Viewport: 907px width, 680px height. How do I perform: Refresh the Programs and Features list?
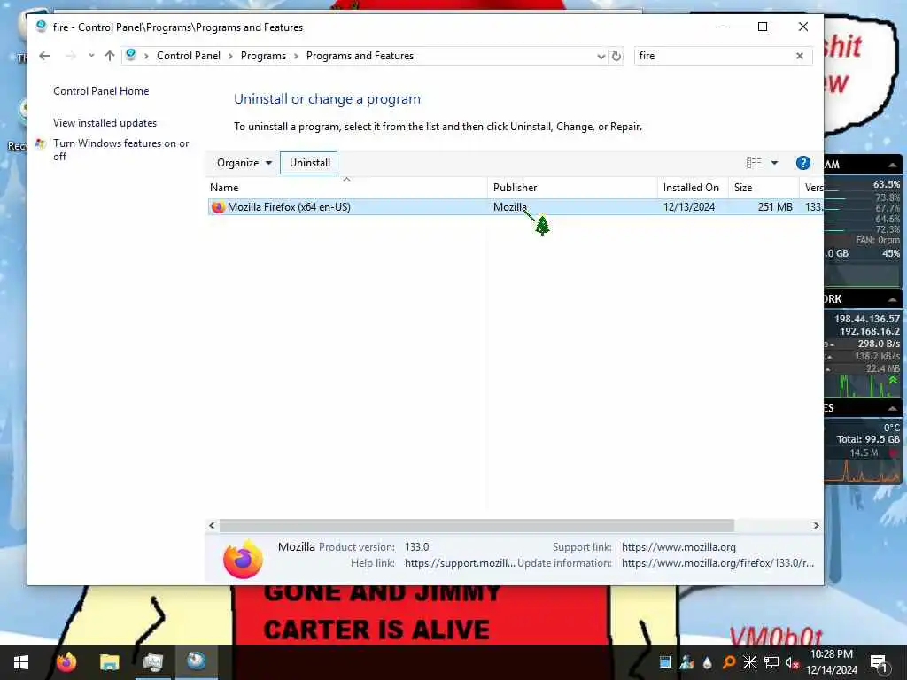[x=616, y=56]
